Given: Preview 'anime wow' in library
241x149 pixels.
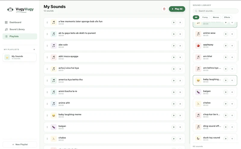Looking at the screenshot, I should [x=226, y=34].
